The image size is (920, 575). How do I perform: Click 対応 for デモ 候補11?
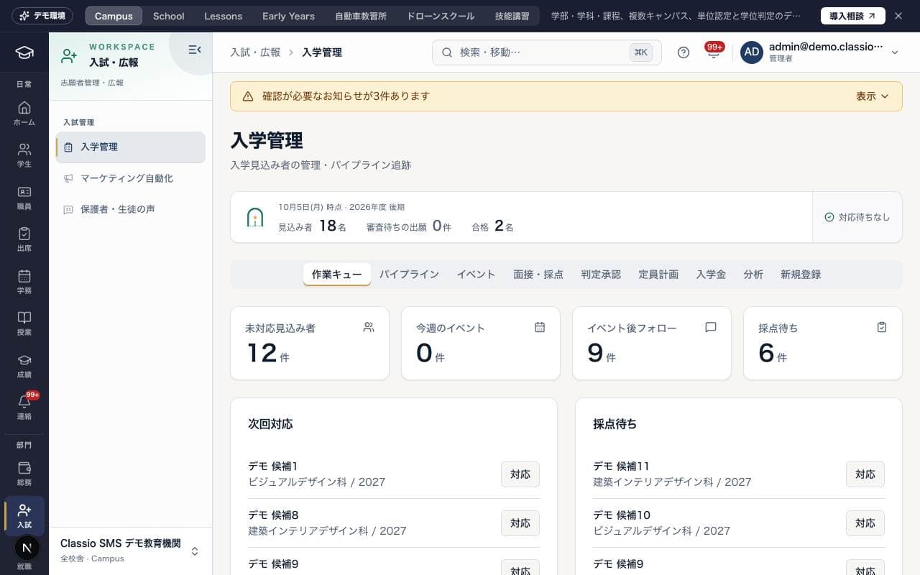865,474
